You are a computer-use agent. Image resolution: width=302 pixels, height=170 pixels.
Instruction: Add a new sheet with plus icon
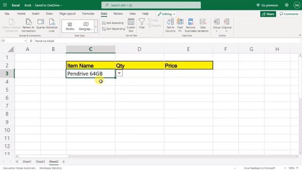tap(64, 161)
